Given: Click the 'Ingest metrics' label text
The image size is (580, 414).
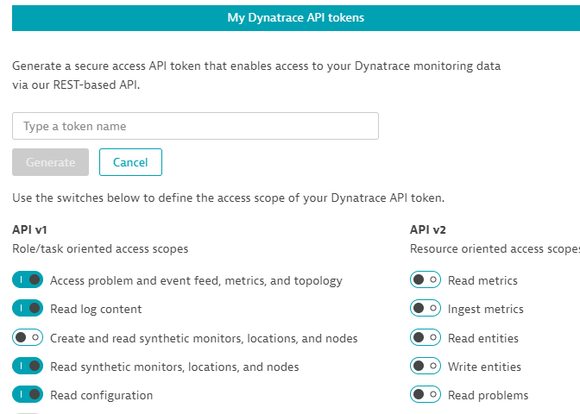Looking at the screenshot, I should [x=485, y=309].
